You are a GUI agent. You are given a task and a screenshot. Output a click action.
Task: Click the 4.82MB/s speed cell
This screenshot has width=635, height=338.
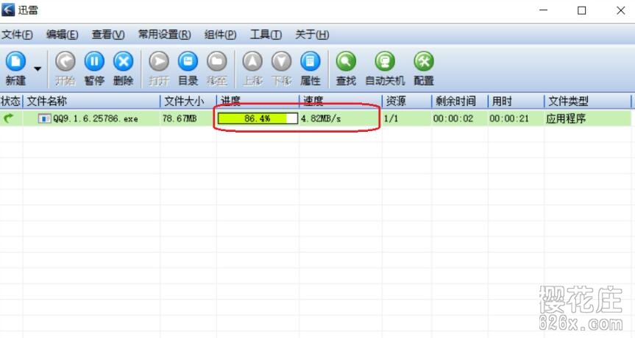point(321,119)
